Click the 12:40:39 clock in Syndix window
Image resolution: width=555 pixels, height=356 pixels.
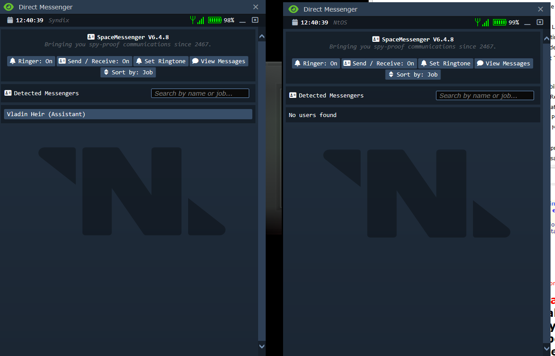pos(29,20)
